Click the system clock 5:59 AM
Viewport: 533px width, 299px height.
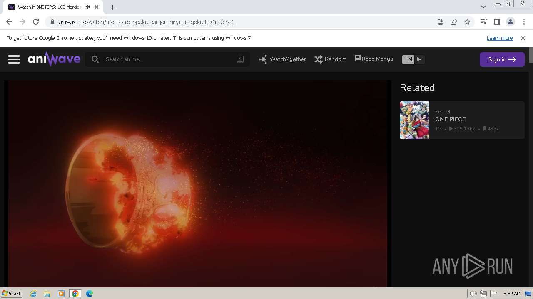(512, 294)
